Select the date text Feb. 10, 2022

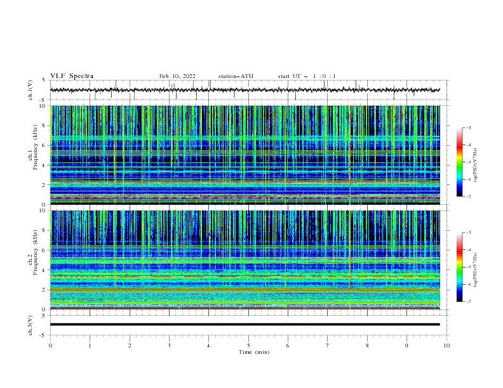coord(177,76)
